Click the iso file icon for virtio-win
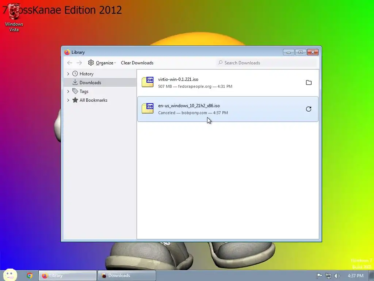Viewport: 374px width, 281px height. coord(148,82)
